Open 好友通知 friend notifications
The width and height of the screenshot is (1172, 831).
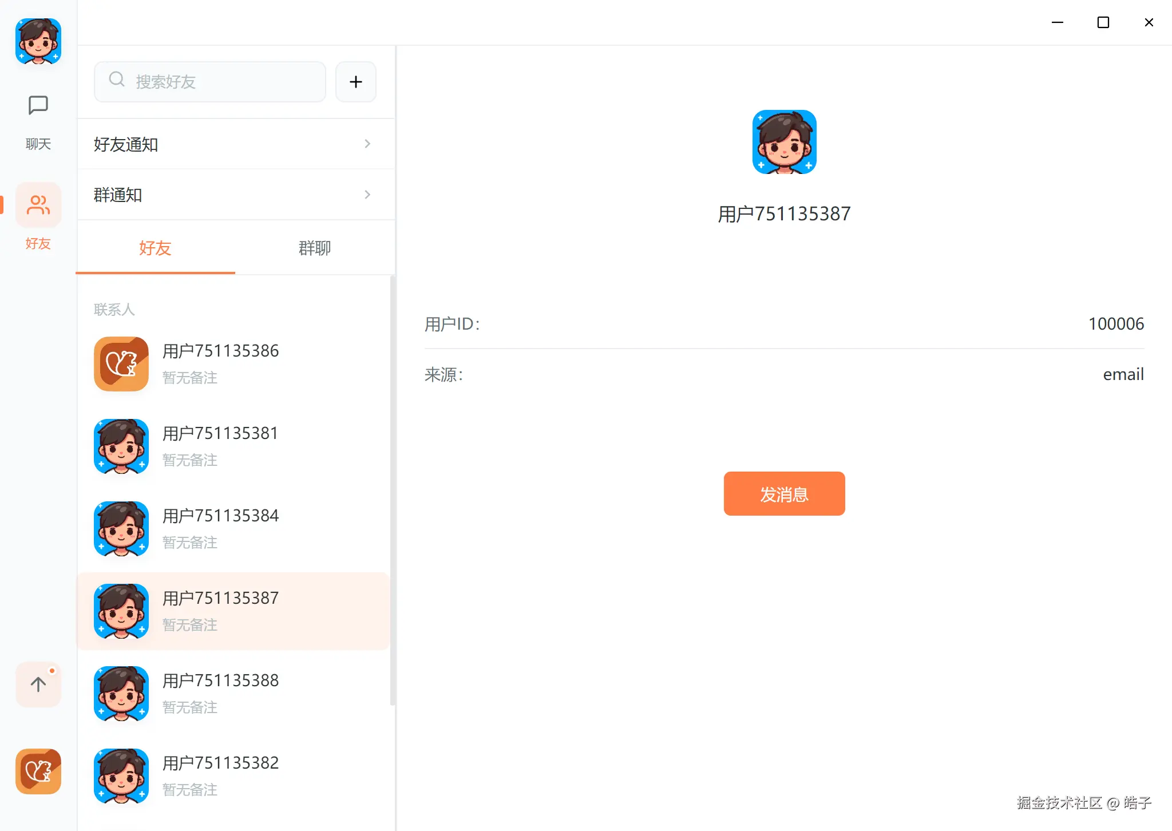click(236, 144)
